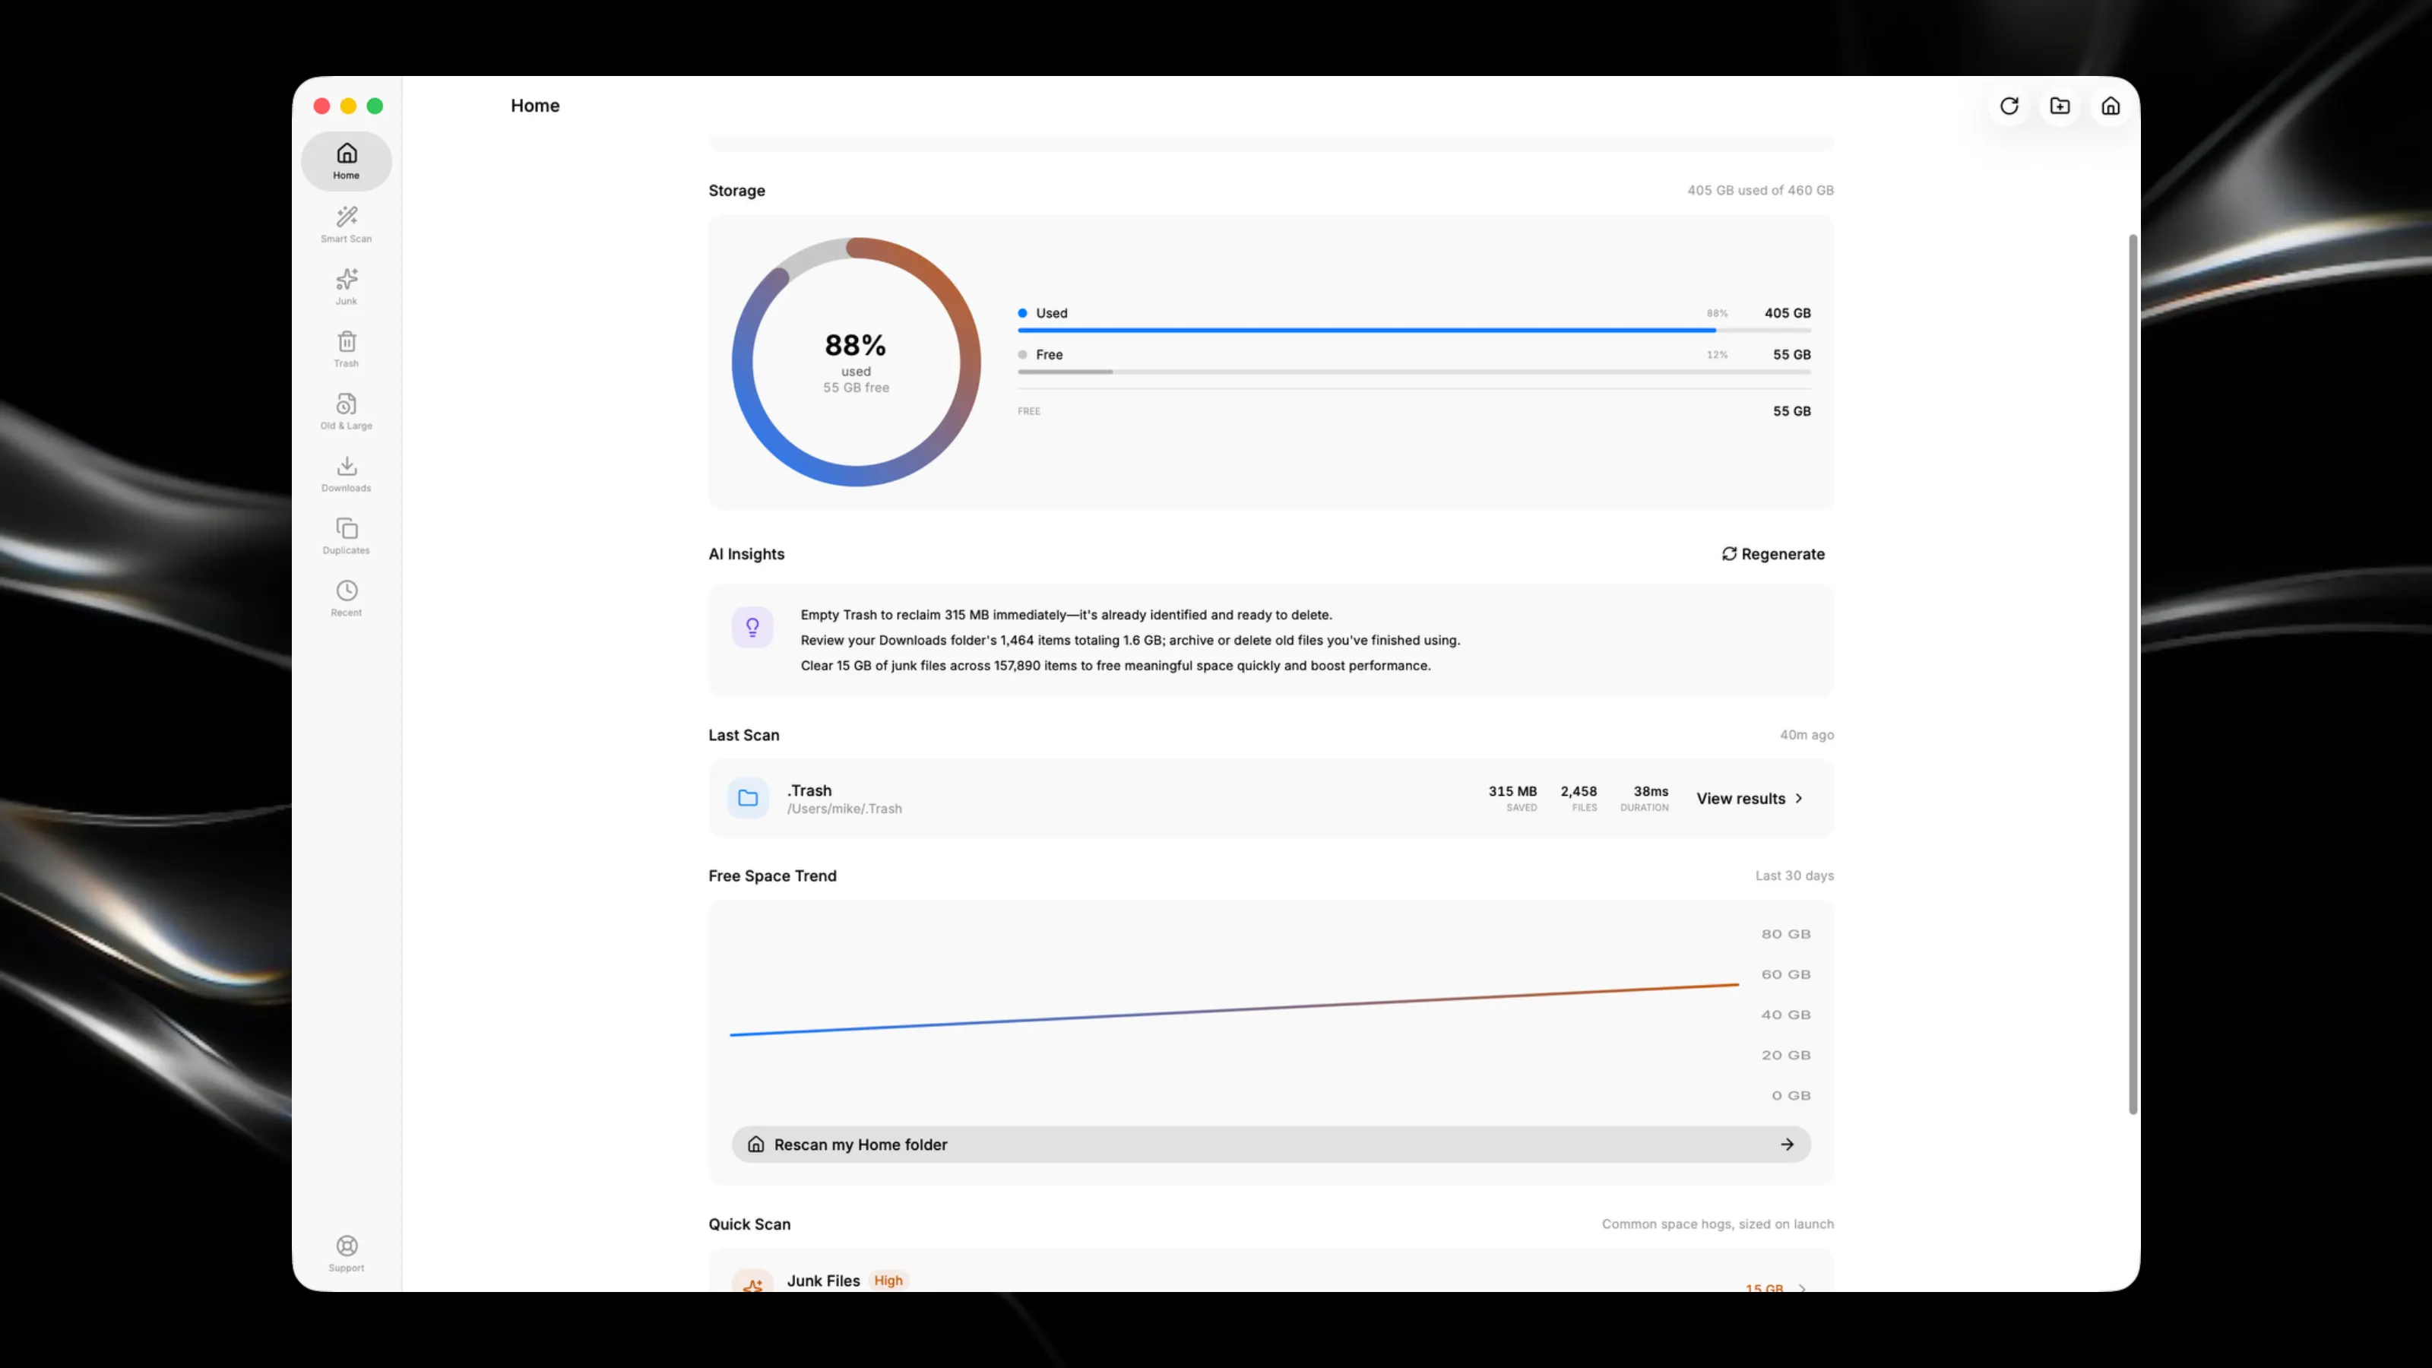Click the 'Storage' section heading
Image resolution: width=2432 pixels, height=1368 pixels.
coord(736,191)
